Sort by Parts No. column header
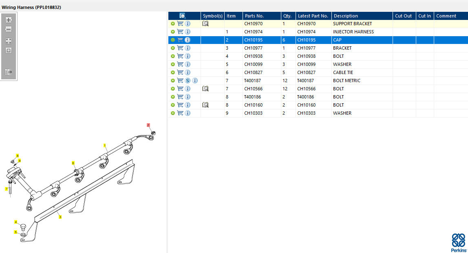 click(x=254, y=16)
